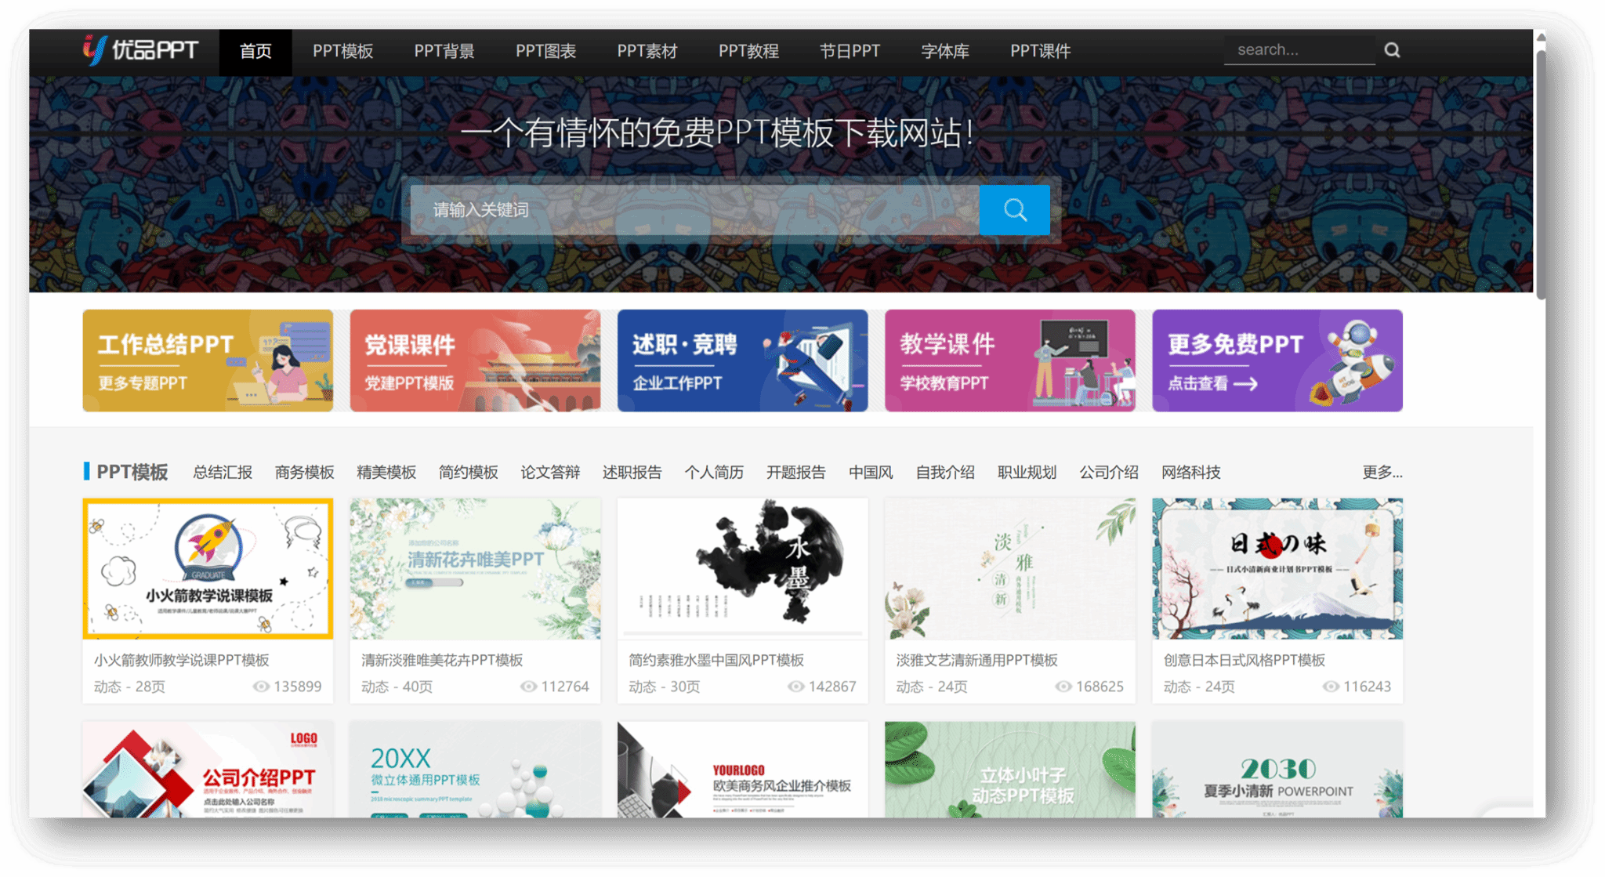Click the 中国风 category link
Viewport: 1605px width, 877px height.
coord(870,472)
